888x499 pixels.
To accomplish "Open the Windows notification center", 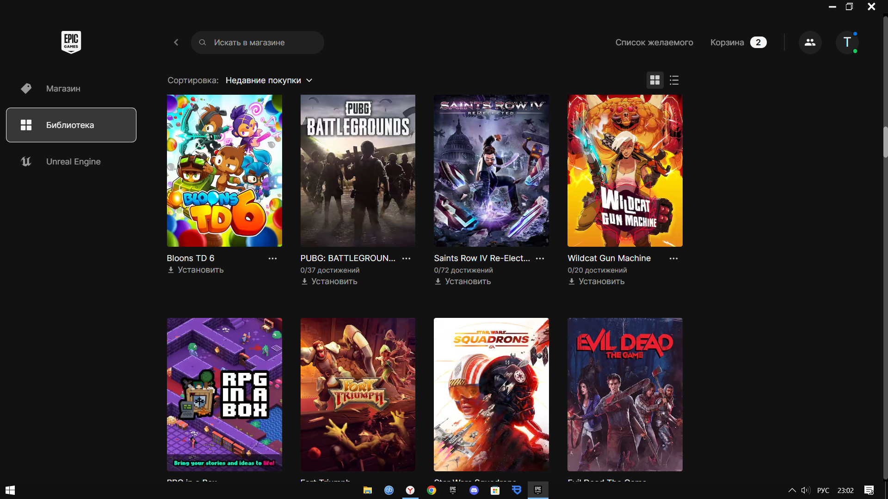I will click(x=869, y=490).
